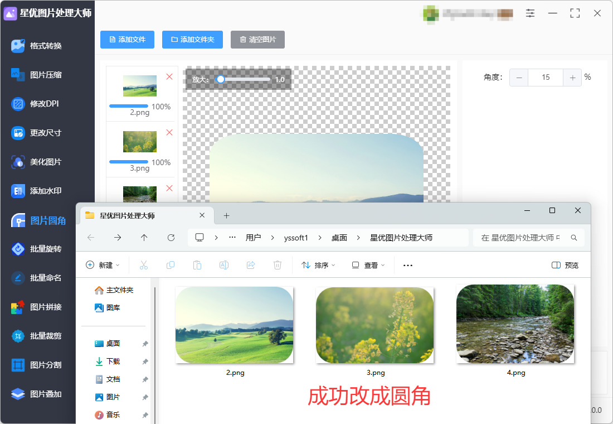Select the 3.png thumbnail in the app list

[140, 141]
